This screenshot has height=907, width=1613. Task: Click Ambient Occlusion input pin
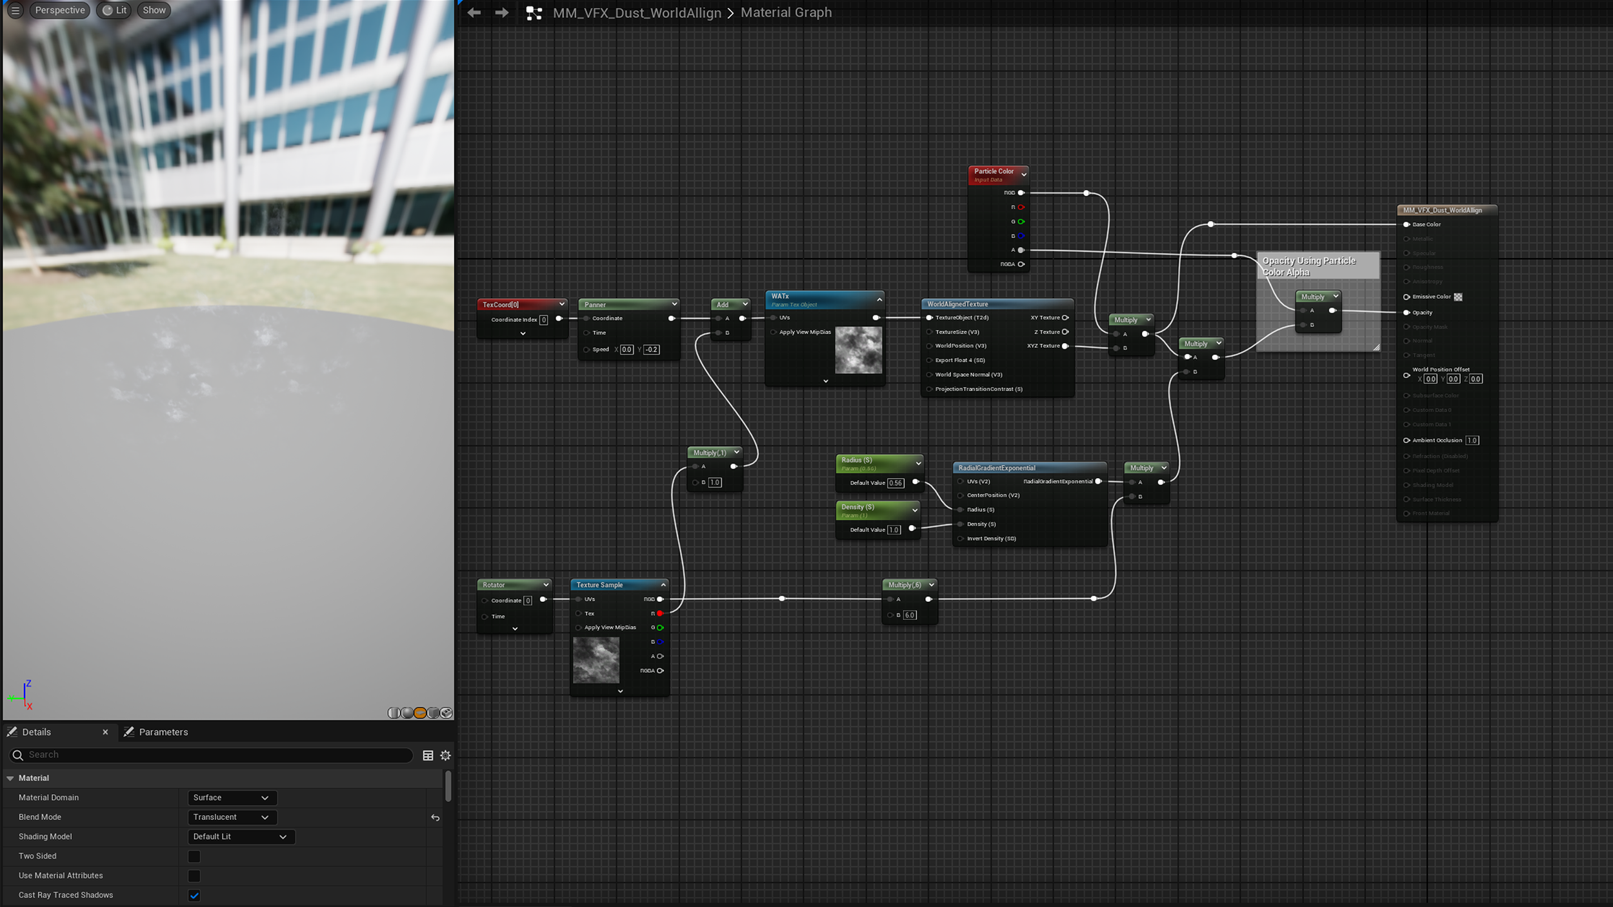click(1407, 440)
